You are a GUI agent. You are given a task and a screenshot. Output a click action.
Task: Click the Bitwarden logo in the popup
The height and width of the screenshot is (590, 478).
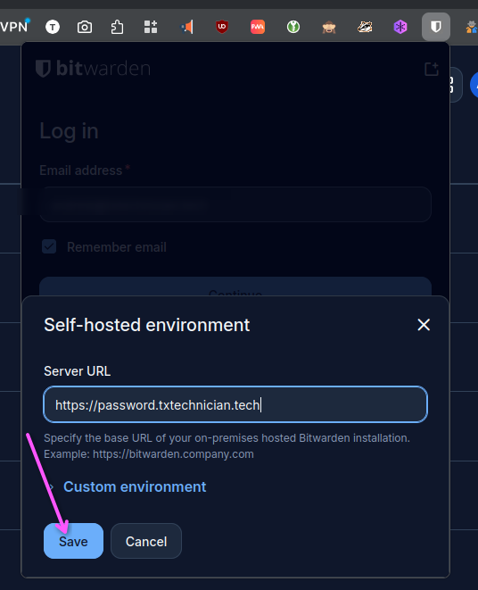[93, 68]
